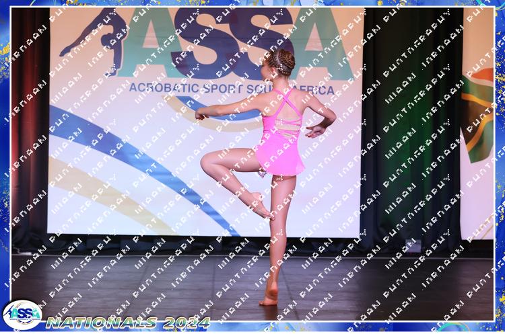Click the dancer's braided hair bun

point(281,62)
